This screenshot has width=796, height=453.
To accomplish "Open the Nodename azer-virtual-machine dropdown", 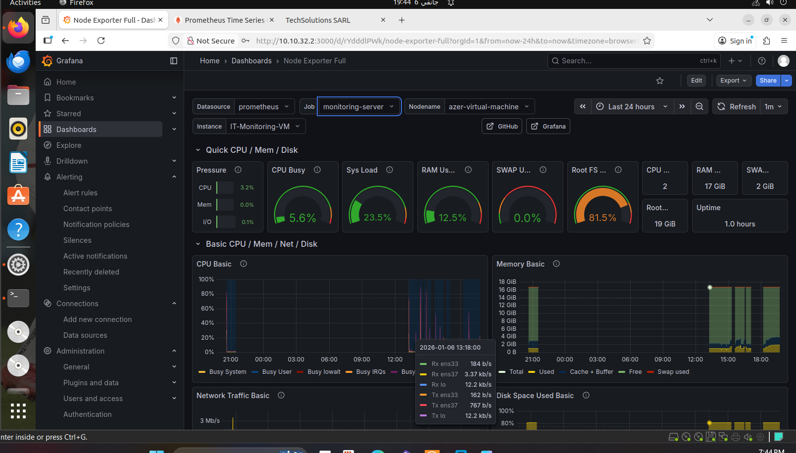I will click(x=489, y=106).
